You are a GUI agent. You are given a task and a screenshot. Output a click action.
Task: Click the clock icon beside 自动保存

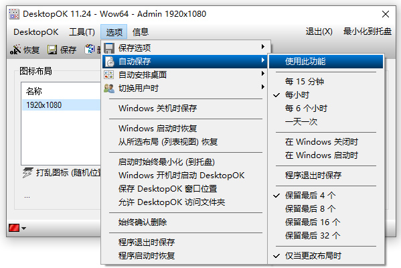click(x=110, y=62)
